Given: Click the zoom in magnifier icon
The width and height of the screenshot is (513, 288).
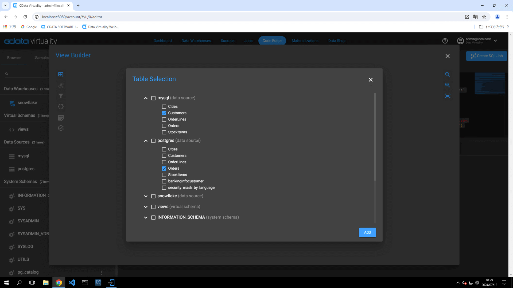Looking at the screenshot, I should click(x=448, y=74).
